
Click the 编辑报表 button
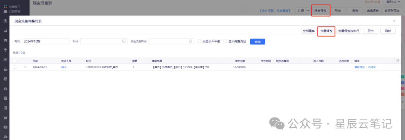coord(373,10)
